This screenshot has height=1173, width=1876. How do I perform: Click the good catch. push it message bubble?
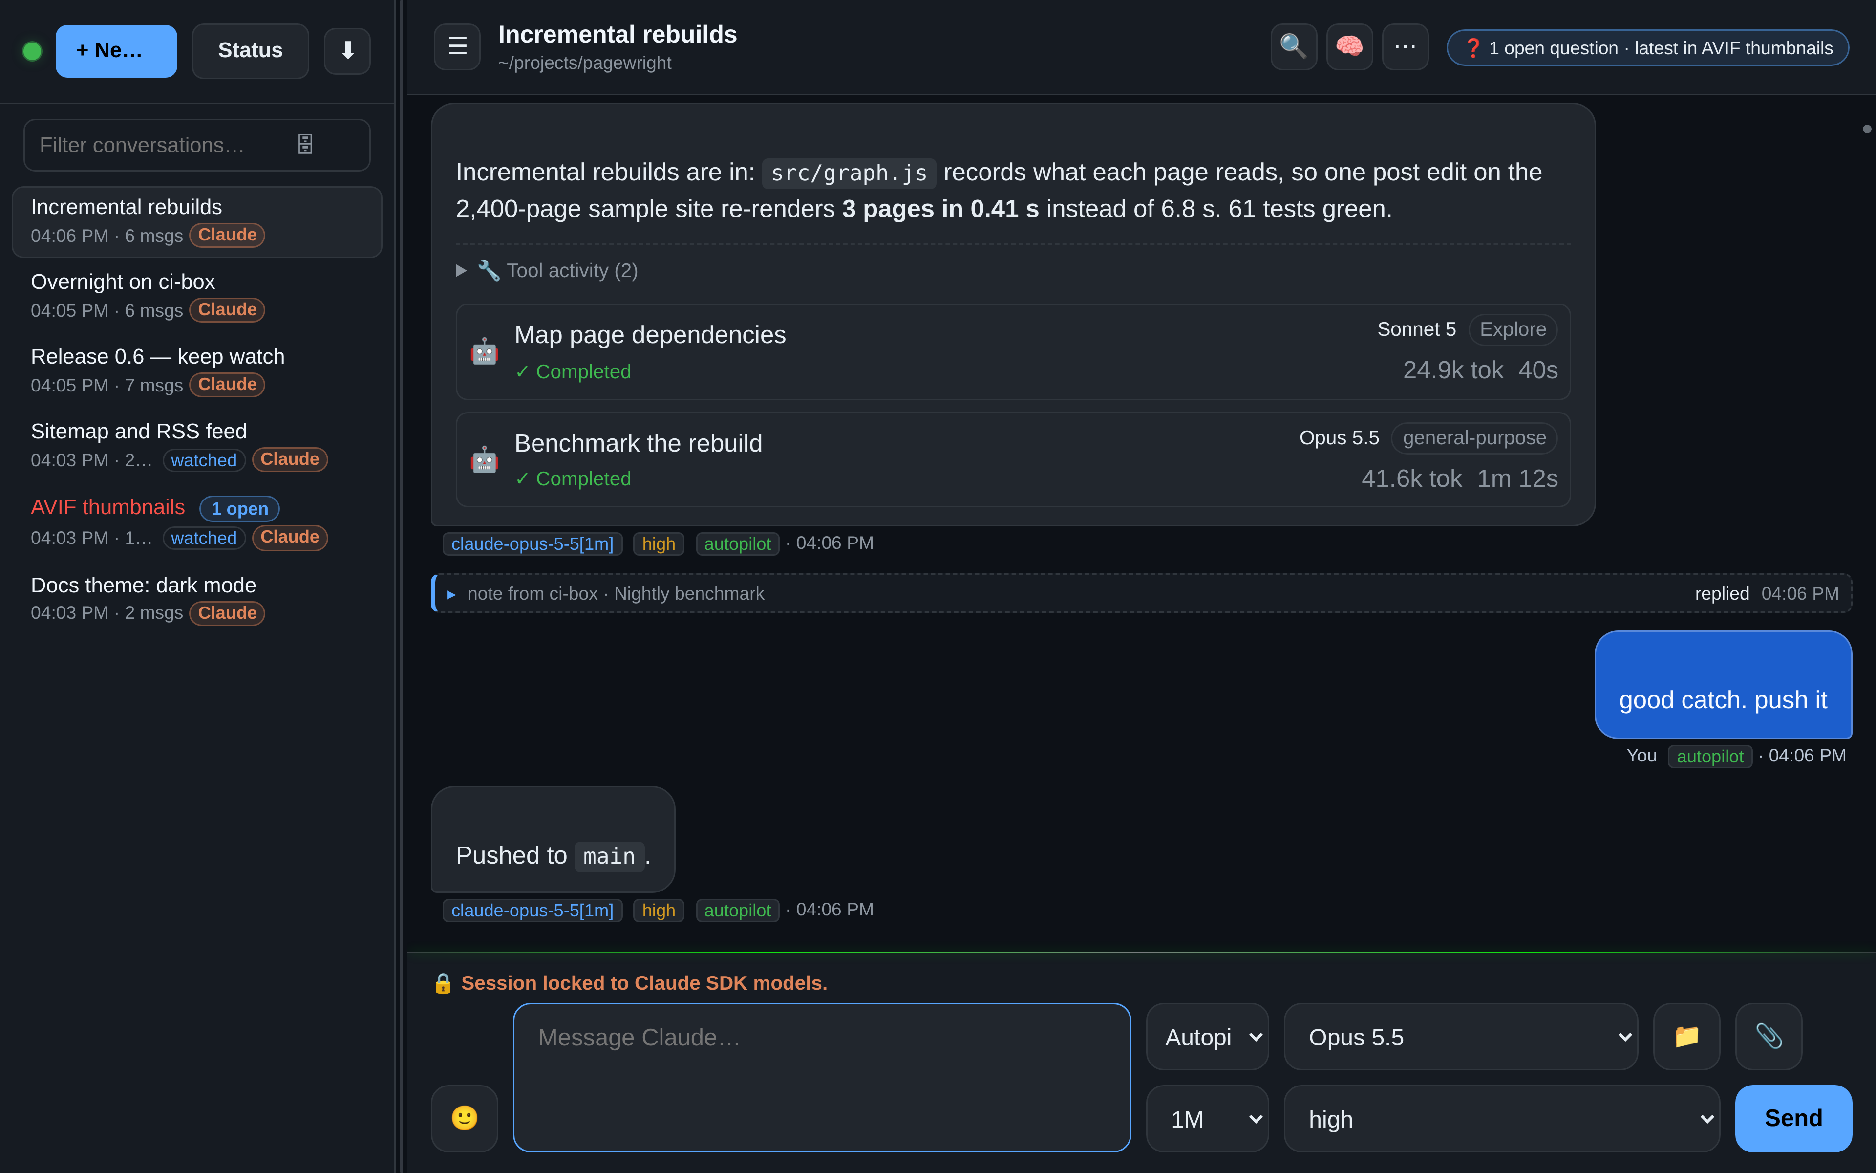(1723, 684)
